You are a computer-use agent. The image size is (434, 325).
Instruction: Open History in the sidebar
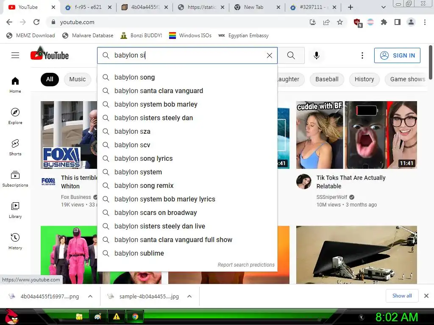15,241
